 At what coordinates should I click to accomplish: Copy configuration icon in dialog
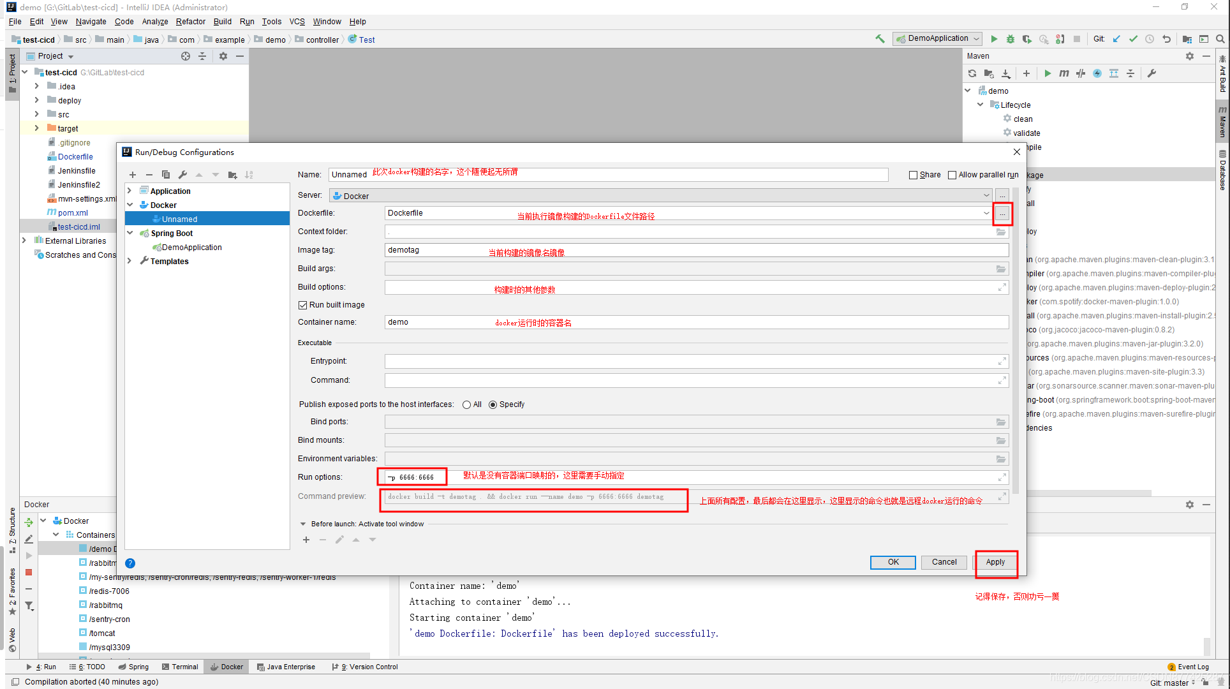click(x=166, y=175)
